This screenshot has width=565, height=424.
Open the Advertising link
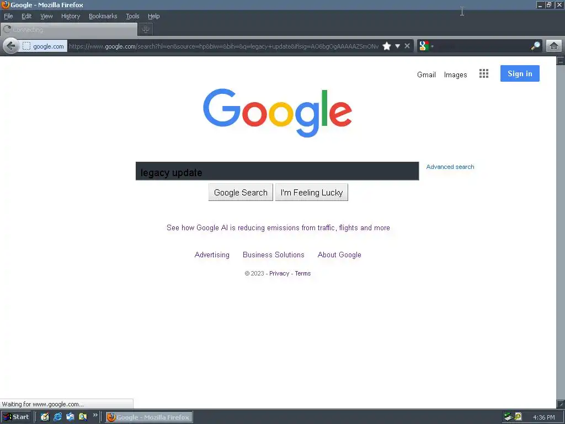tap(212, 255)
